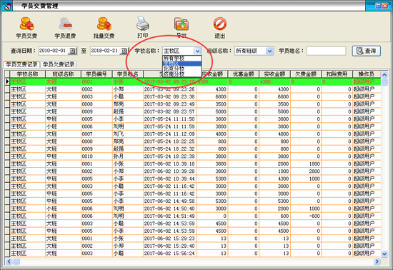Choose highlighted 主校区 in dropdown list
Viewport: 393px width, 270px height.
(182, 64)
